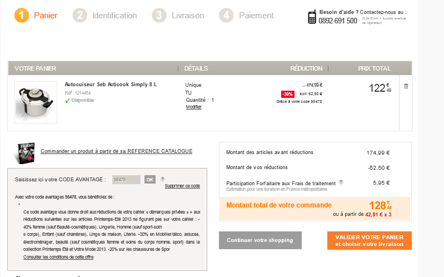Click Modifier under the quantity
Screen dimensions: 444x277
[193, 107]
